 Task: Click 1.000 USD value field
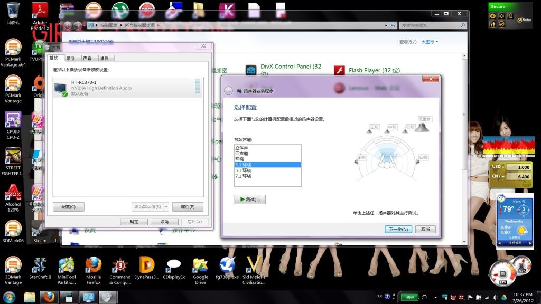[x=519, y=167]
